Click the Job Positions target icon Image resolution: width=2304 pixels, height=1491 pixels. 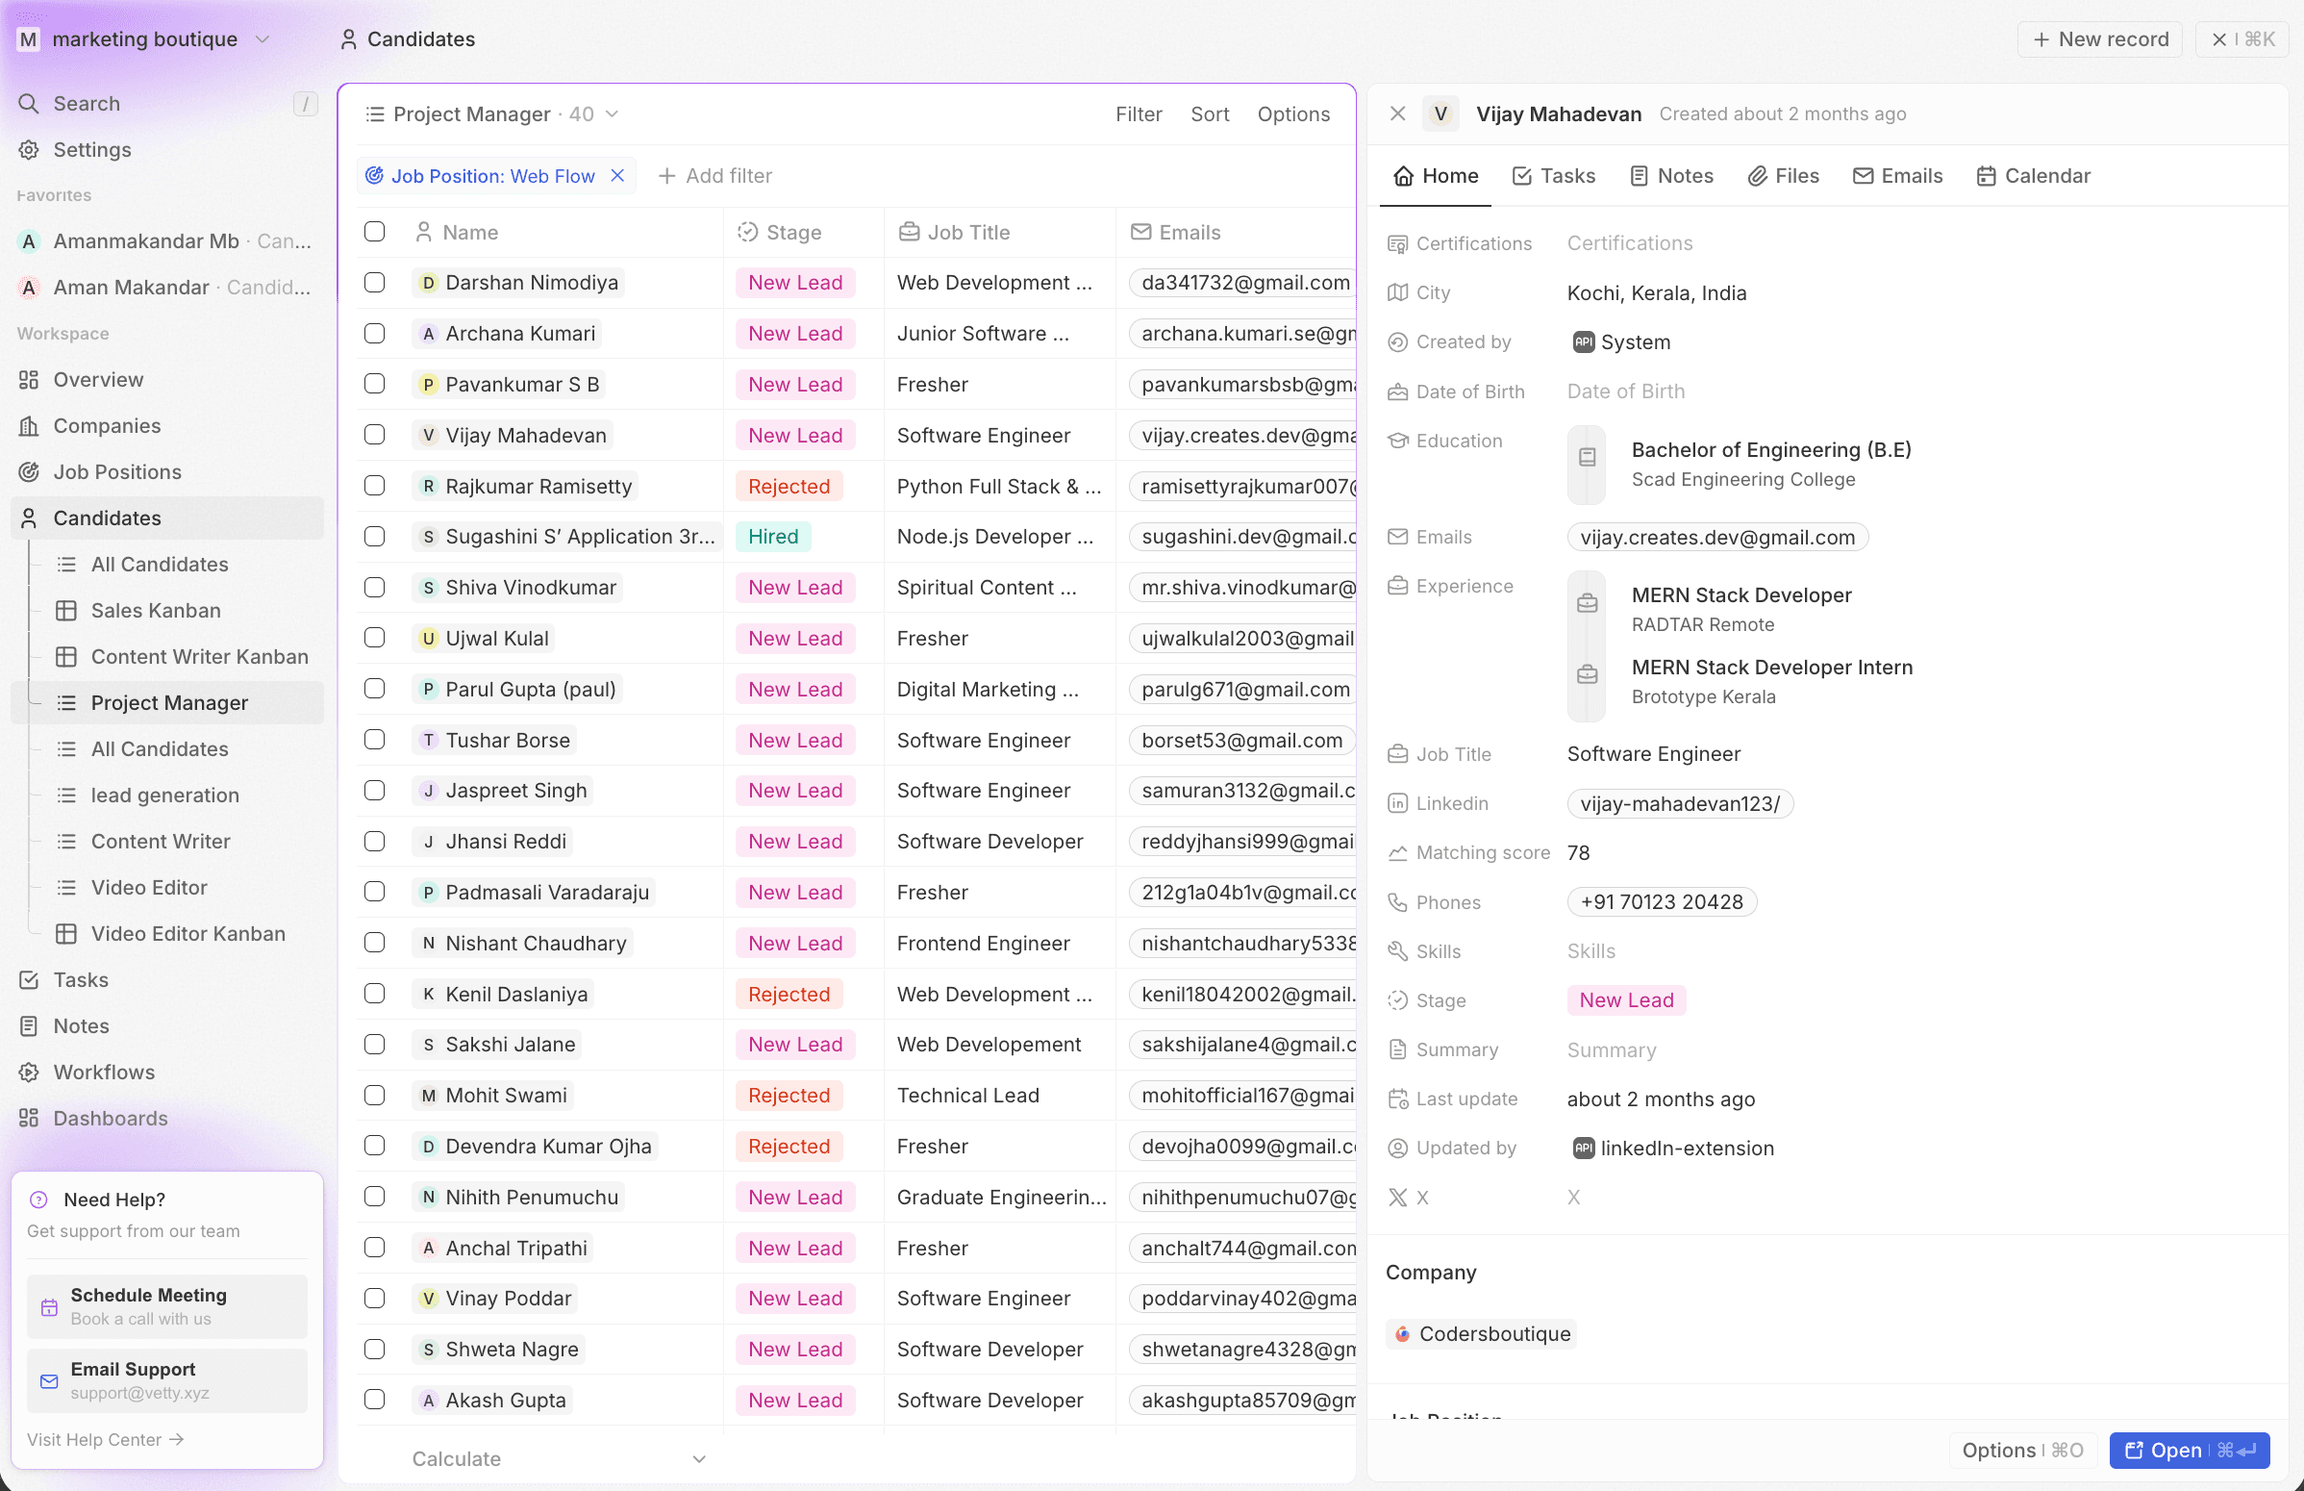pyautogui.click(x=29, y=472)
